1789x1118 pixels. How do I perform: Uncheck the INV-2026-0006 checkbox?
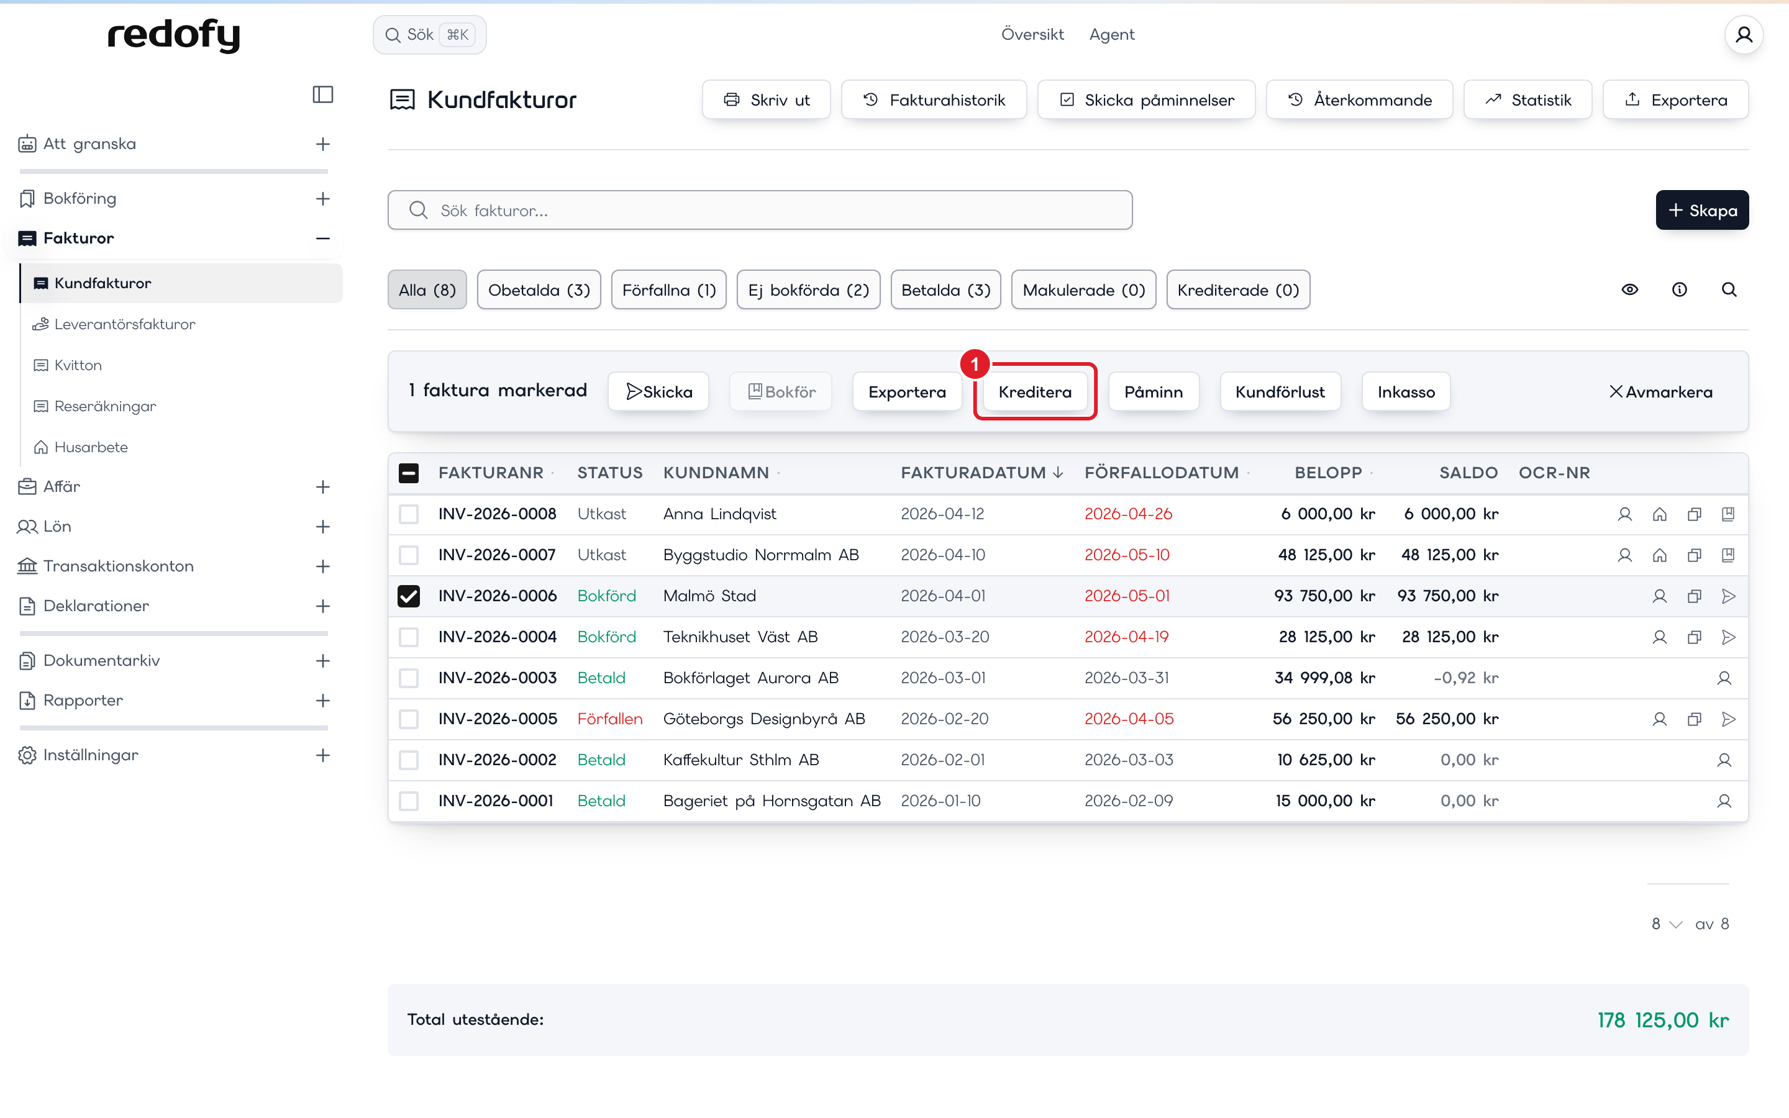coord(409,596)
